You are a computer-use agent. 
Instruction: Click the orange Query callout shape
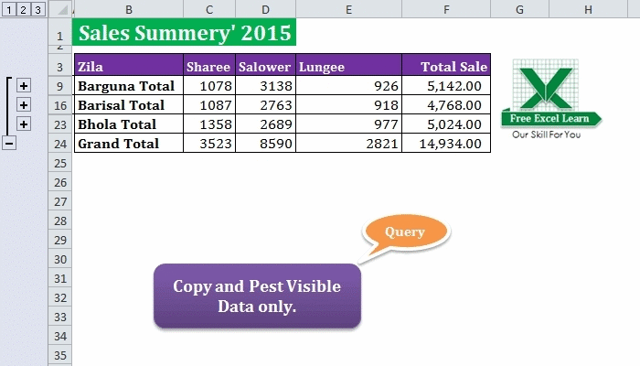tap(405, 232)
